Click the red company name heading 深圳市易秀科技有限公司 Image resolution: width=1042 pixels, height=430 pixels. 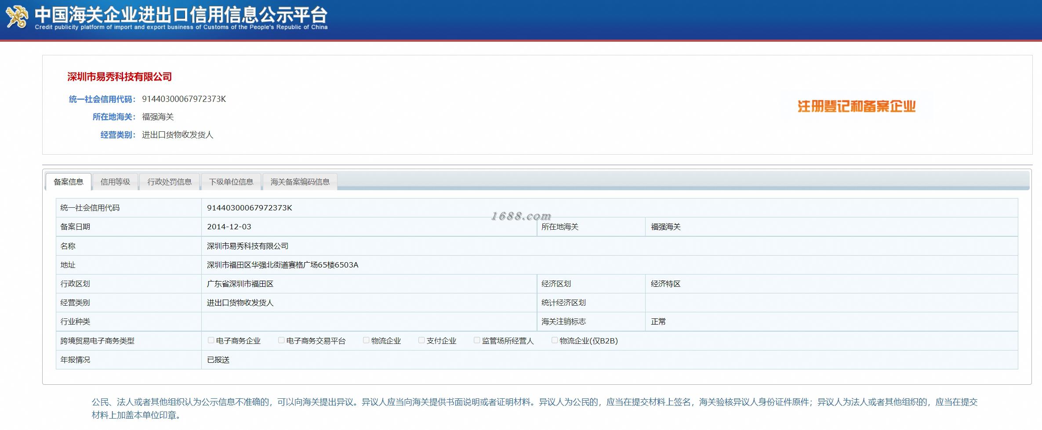120,77
